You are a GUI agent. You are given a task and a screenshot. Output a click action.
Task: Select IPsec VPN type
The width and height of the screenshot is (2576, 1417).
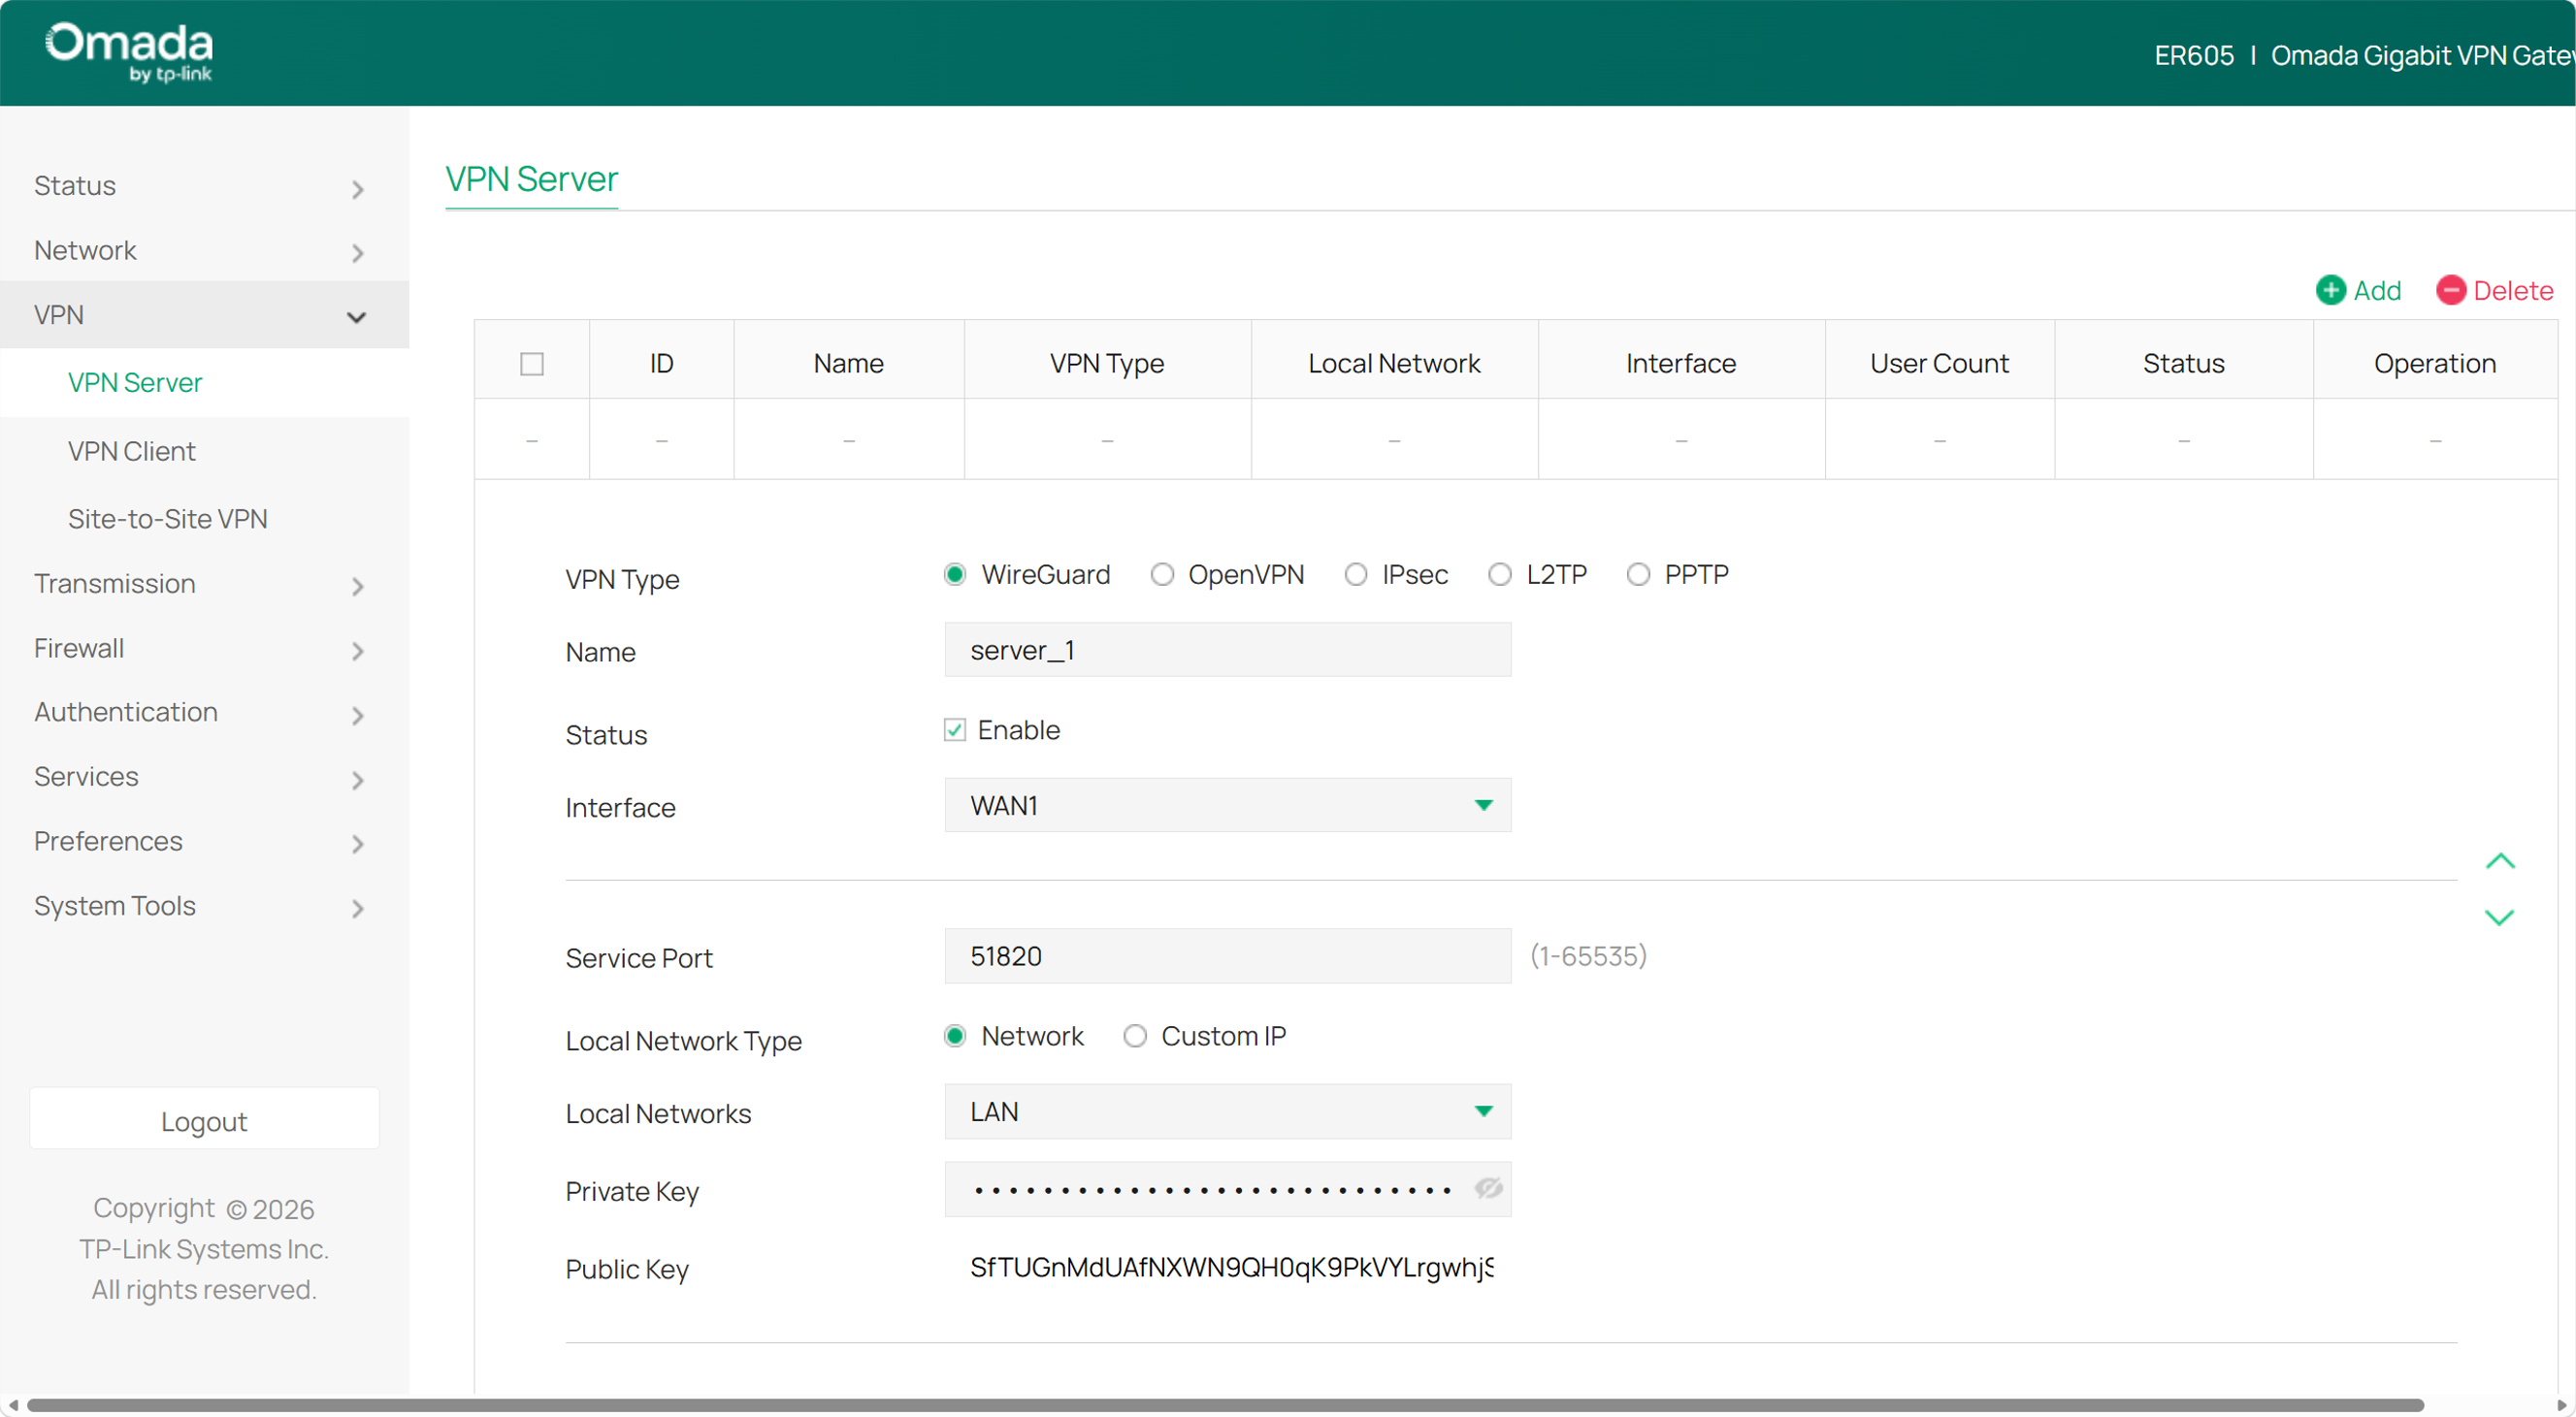tap(1356, 574)
